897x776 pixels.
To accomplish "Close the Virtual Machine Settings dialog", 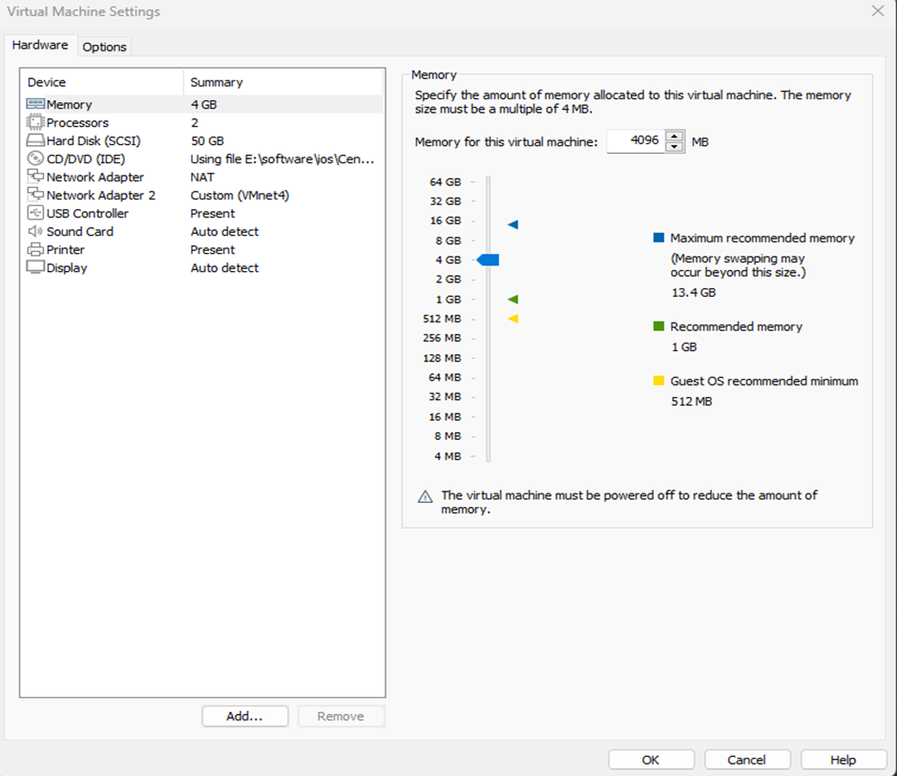I will [878, 10].
